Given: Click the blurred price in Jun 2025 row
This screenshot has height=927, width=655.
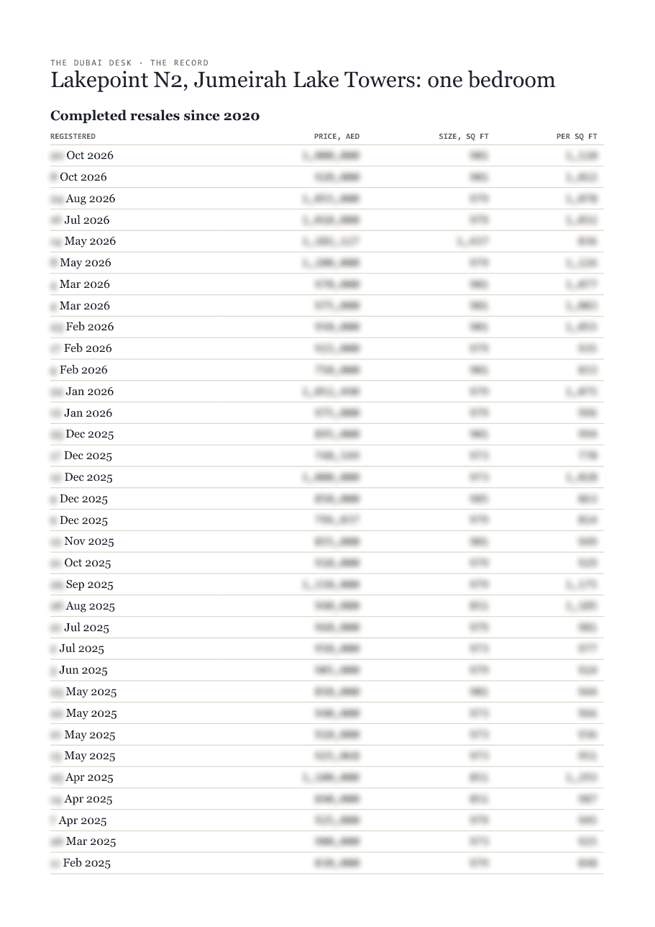Looking at the screenshot, I should [x=336, y=670].
